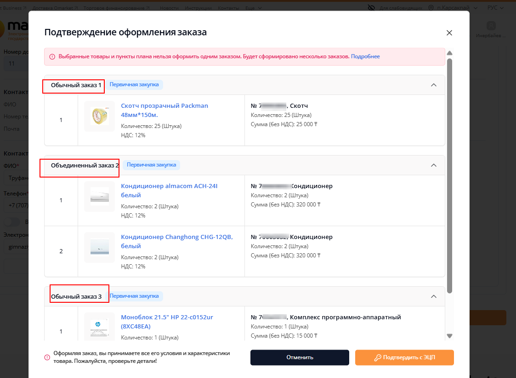516x378 pixels.
Task: Click the 320 000 ₸ sum in the almacom row
Action: coord(308,204)
